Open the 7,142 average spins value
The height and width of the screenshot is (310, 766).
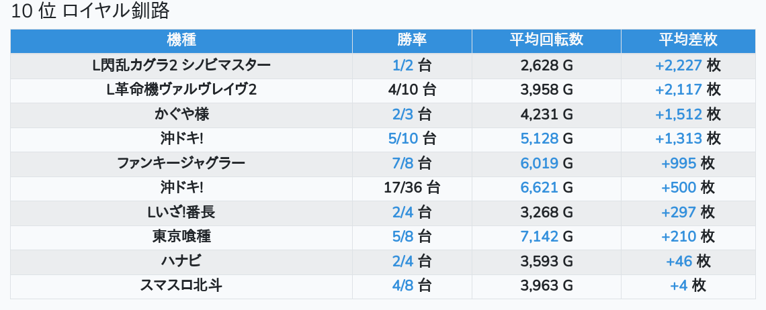click(540, 237)
